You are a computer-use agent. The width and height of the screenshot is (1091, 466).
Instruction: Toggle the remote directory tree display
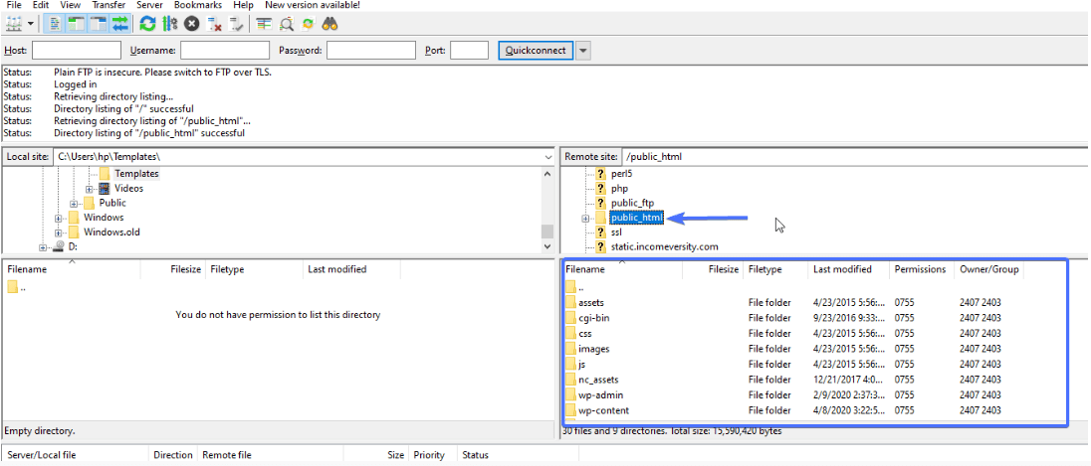[99, 24]
